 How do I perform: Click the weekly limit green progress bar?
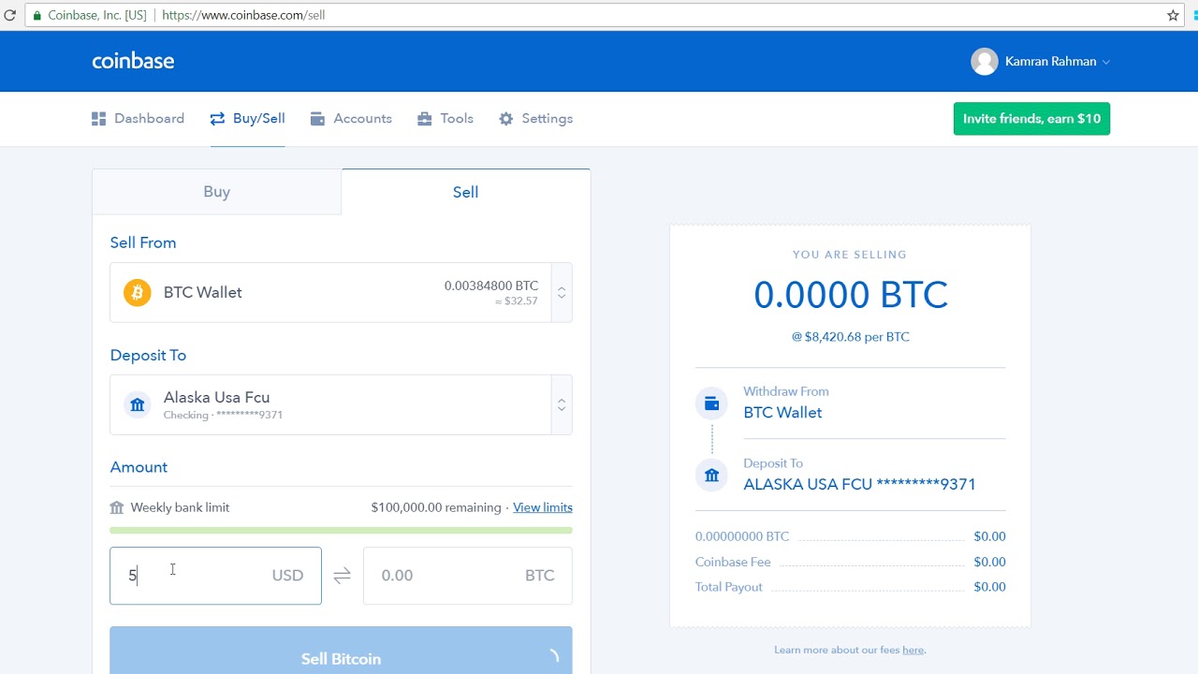pos(341,530)
